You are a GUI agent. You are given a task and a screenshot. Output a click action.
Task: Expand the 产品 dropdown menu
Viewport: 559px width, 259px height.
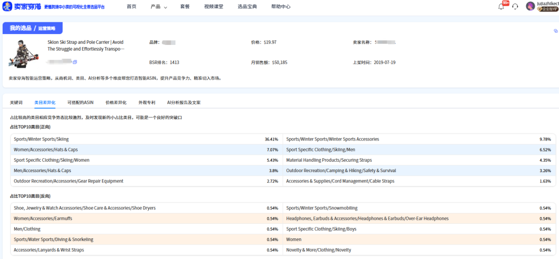coord(158,7)
